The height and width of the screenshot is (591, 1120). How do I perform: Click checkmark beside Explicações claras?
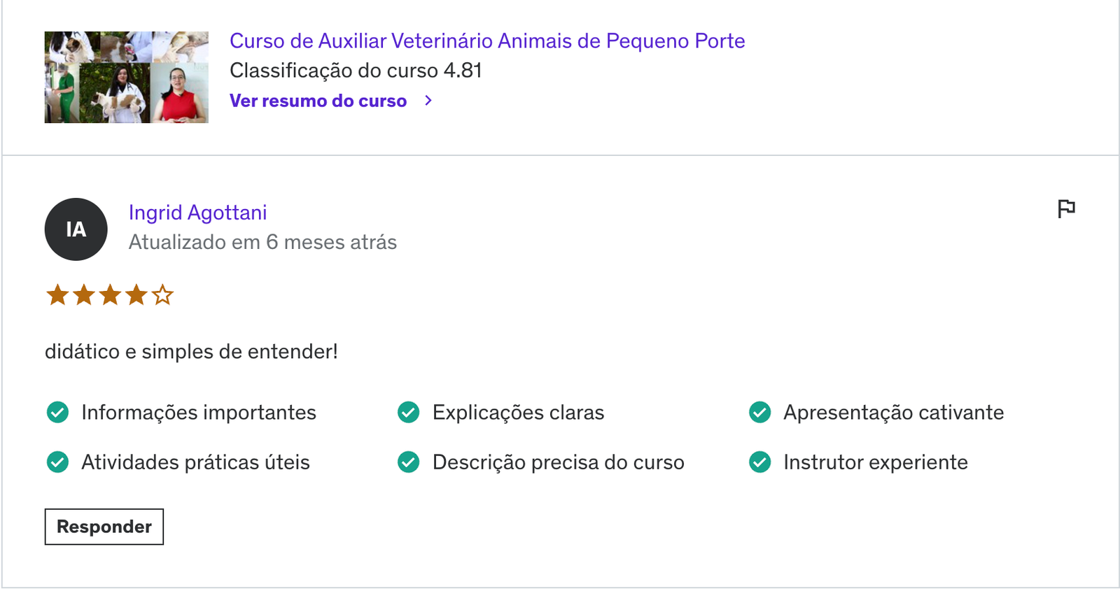408,413
